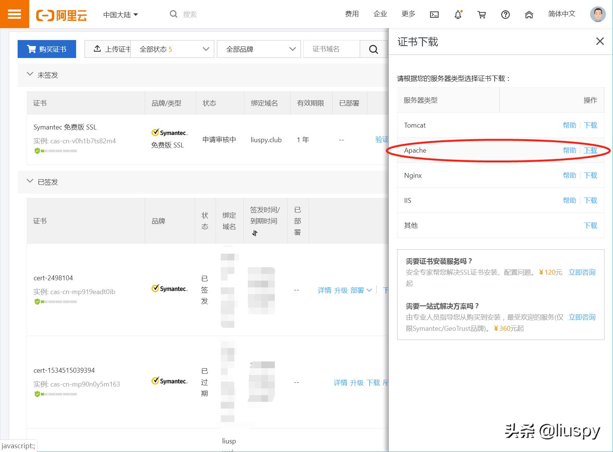View notifications via the bell icon
The image size is (613, 452).
tap(458, 14)
